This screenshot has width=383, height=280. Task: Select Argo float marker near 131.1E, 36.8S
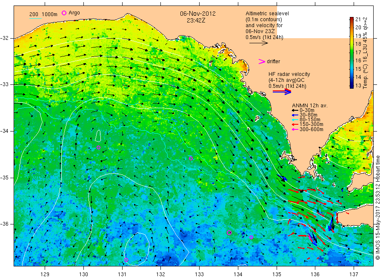[126, 260]
